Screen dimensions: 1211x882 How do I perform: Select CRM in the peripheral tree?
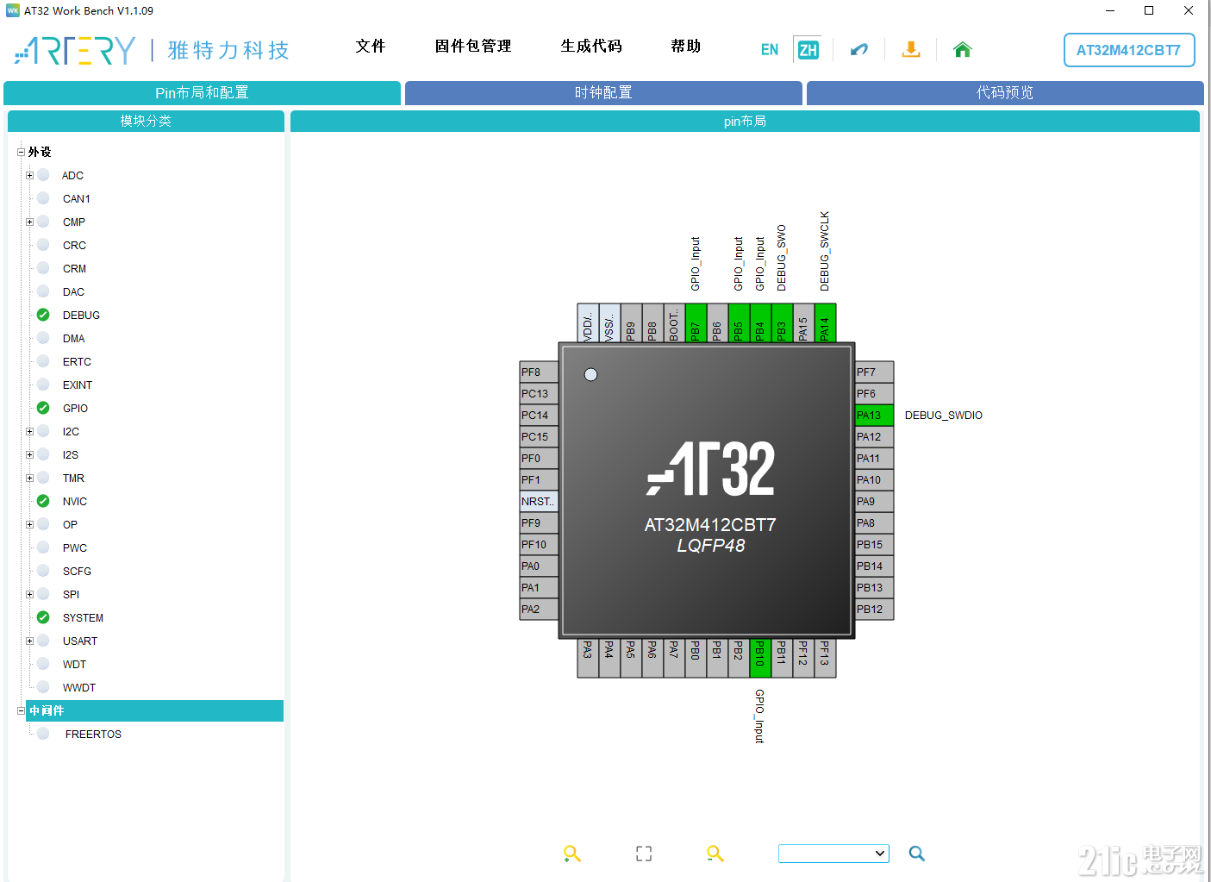[74, 269]
